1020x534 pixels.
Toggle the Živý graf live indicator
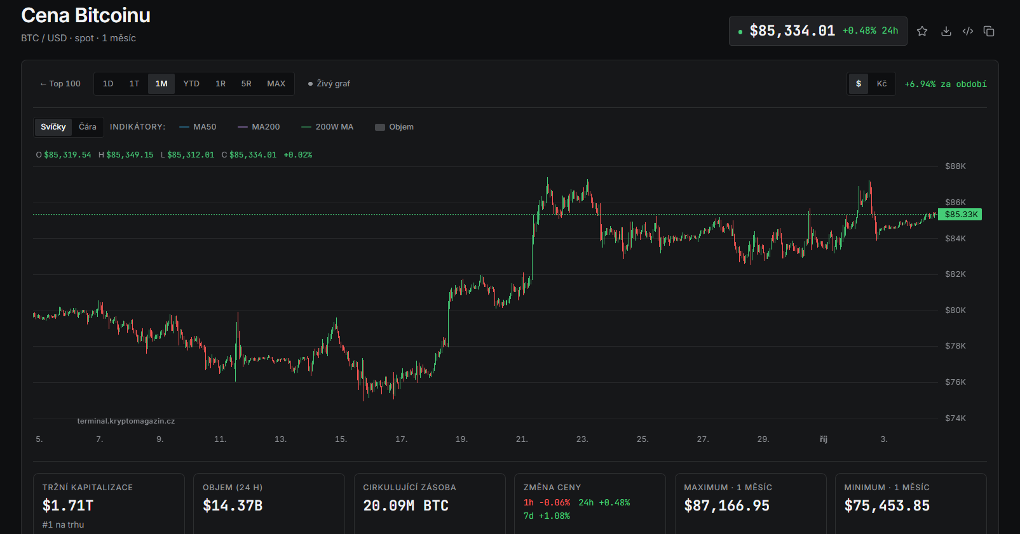click(x=329, y=84)
